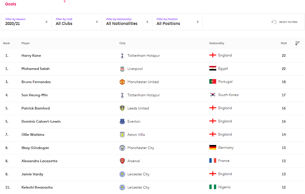The width and height of the screenshot is (305, 194).
Task: Open the Goals stat selector at the top
Action: tap(35, 3)
